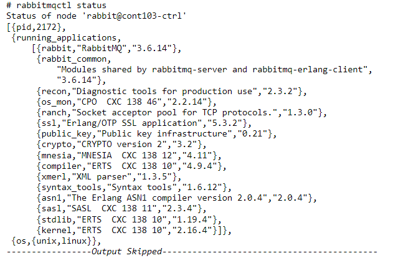Click the 'public_key' infrastructure entry

(156, 133)
